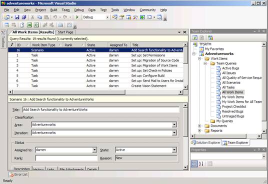Click Refresh icon in Team Explorer toolbar

point(195,38)
